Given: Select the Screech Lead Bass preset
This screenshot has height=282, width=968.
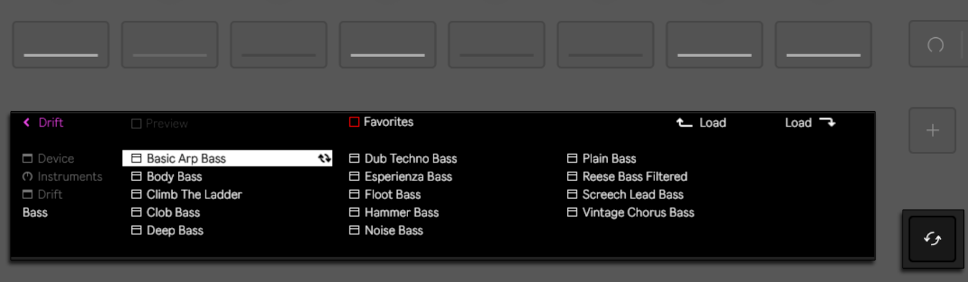Looking at the screenshot, I should (x=633, y=194).
